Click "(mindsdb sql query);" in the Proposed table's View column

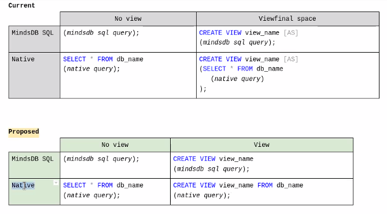pyautogui.click(x=211, y=169)
